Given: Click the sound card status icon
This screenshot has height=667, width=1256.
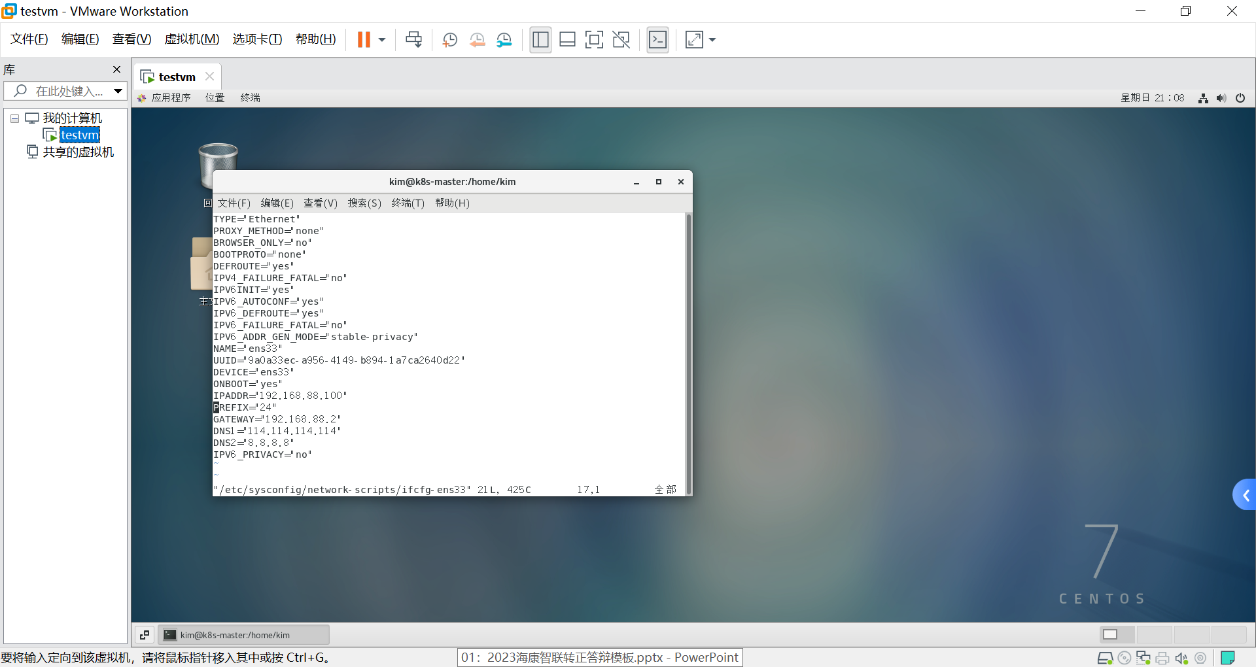Looking at the screenshot, I should click(x=1181, y=658).
